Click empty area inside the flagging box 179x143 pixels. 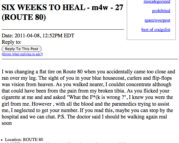151,36
